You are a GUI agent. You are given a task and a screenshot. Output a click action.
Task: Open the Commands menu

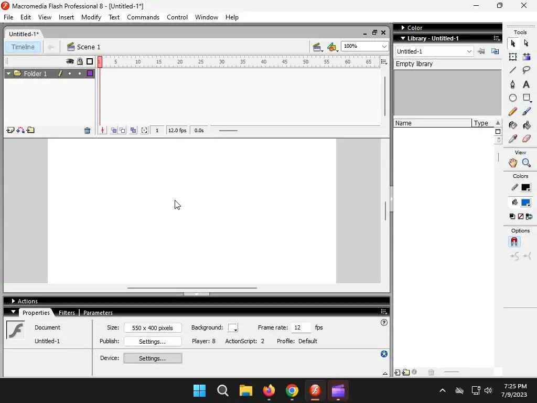click(x=143, y=17)
